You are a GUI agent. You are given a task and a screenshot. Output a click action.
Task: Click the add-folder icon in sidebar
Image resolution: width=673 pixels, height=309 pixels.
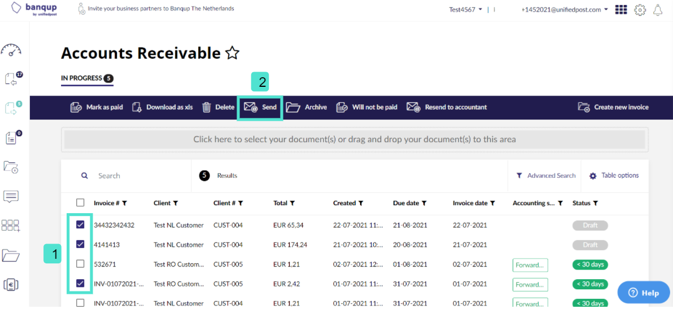(x=11, y=167)
